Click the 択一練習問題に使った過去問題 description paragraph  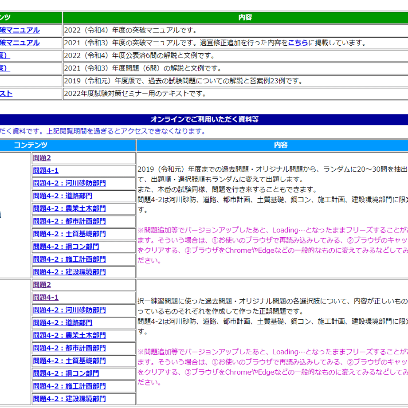[x=272, y=316]
